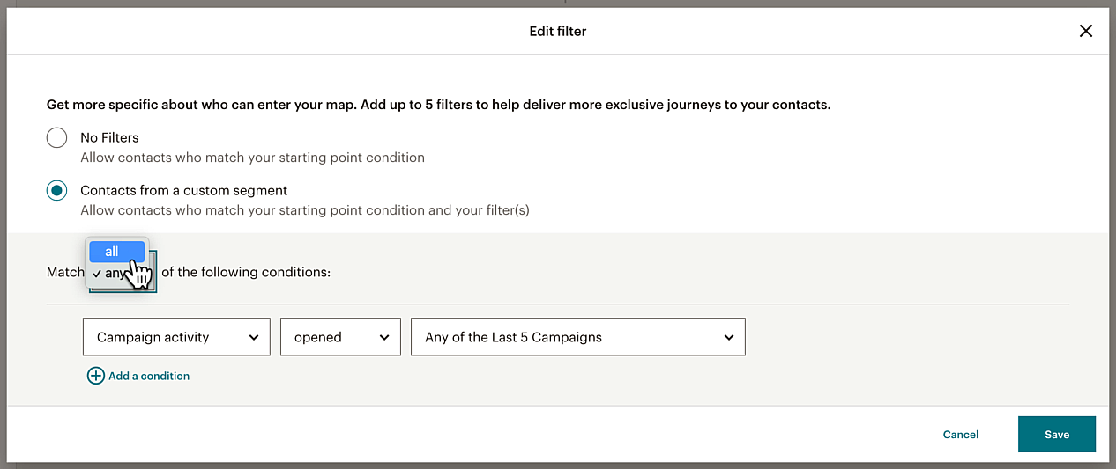Click description text under custom segment option

coord(304,210)
